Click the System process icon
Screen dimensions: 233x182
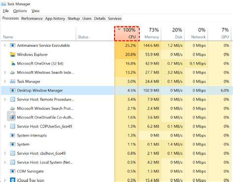tap(13, 144)
